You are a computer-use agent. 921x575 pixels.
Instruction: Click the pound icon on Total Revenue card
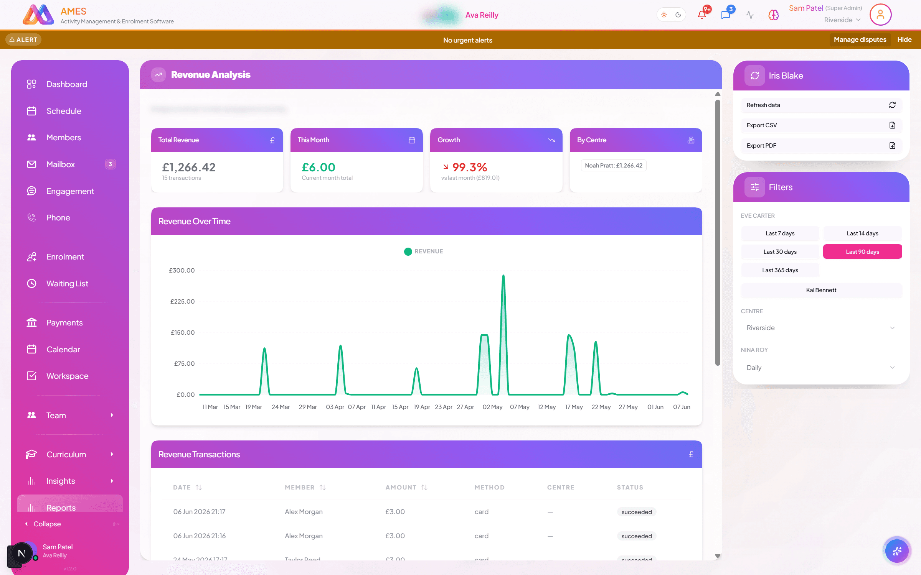pyautogui.click(x=272, y=140)
